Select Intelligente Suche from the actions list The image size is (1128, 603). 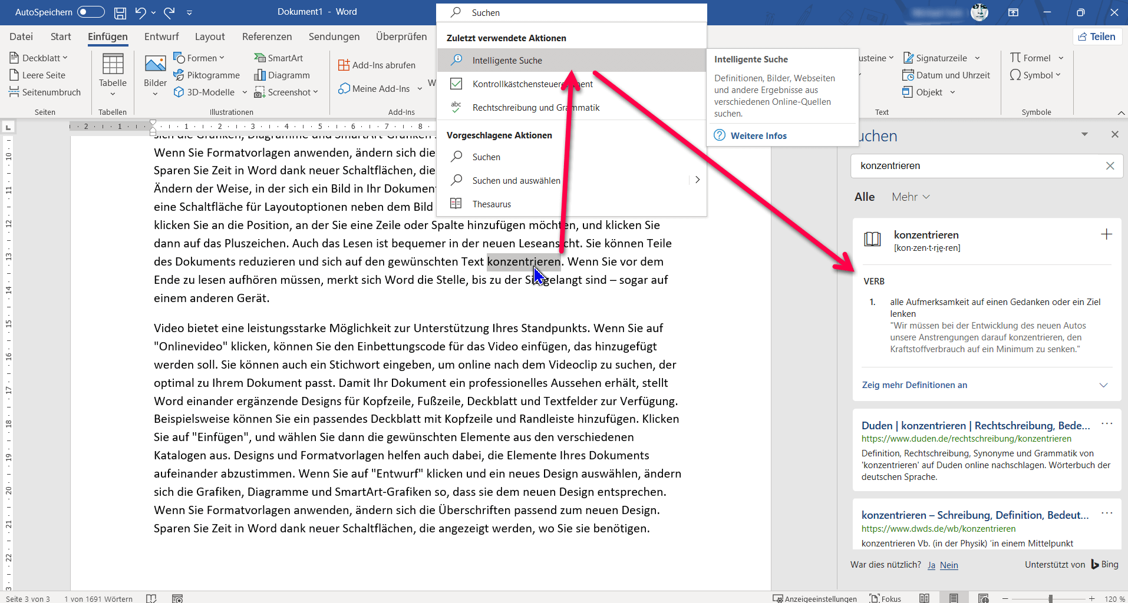tap(572, 60)
